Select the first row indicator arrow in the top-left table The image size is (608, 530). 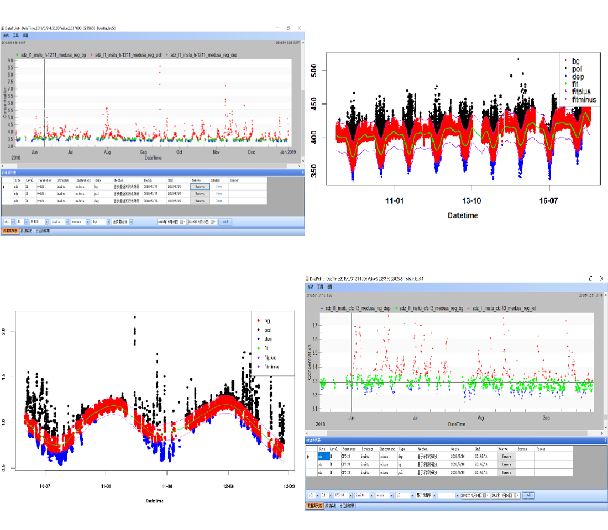(x=4, y=187)
